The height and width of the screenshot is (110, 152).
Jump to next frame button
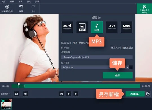[x=76, y=94]
